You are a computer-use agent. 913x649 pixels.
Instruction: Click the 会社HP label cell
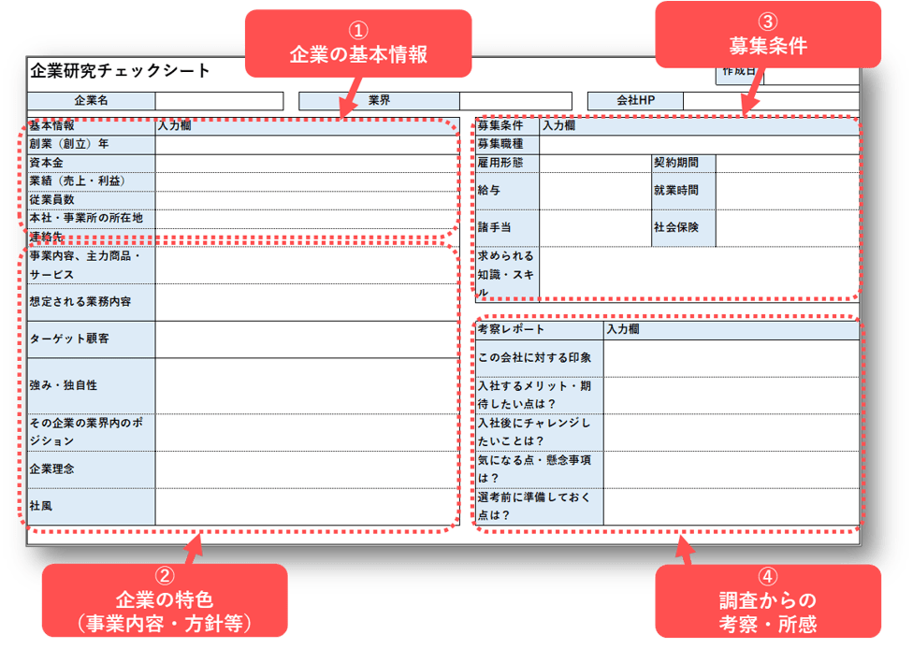point(635,101)
